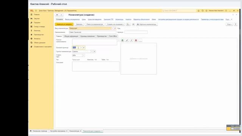
Task: Open the Склад и товары section
Action: click(x=39, y=26)
